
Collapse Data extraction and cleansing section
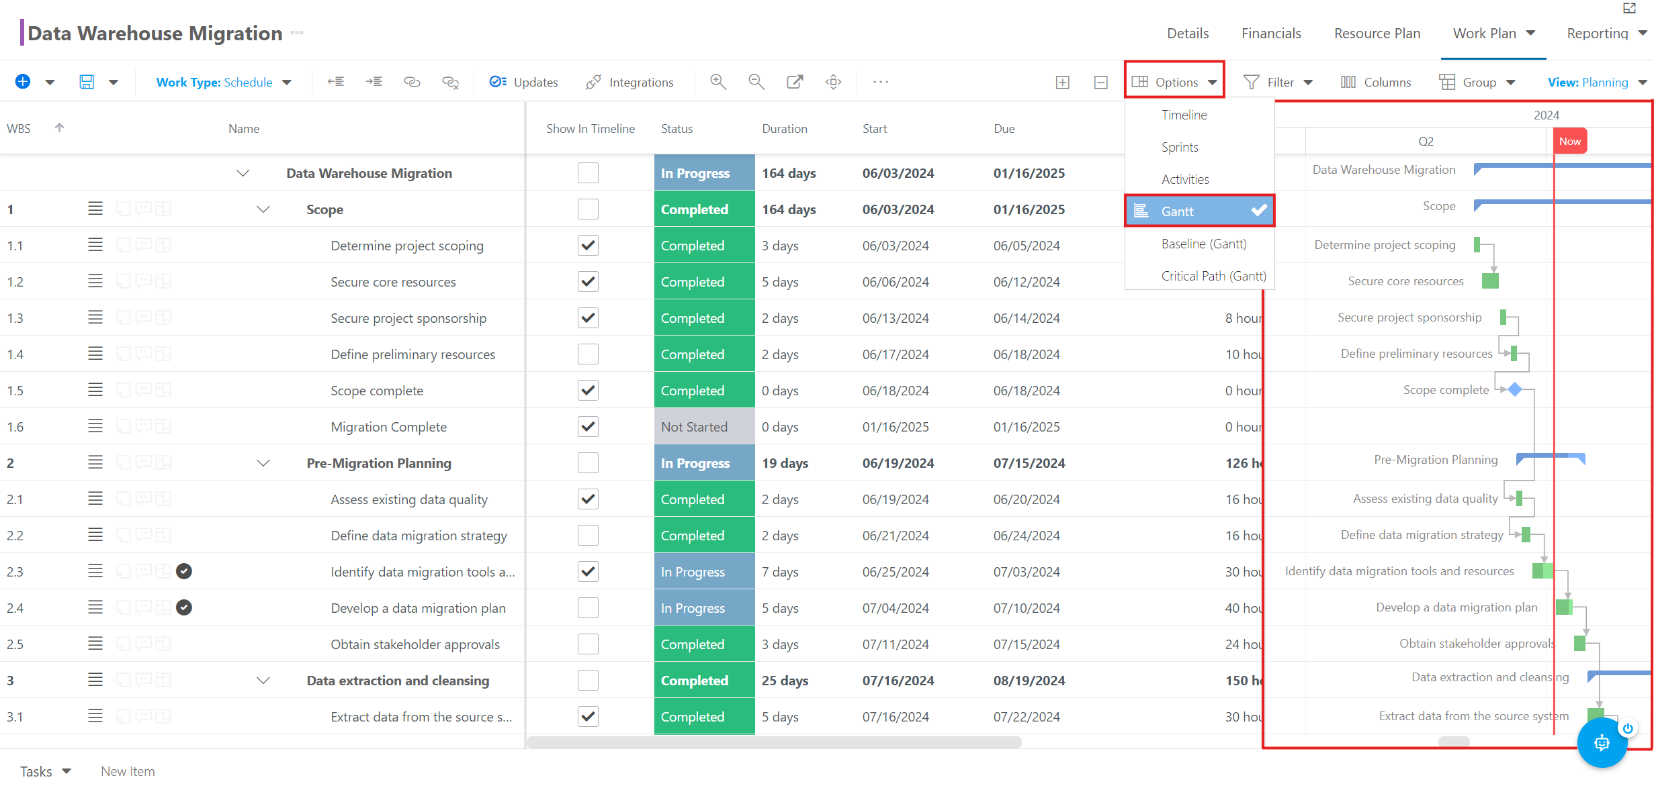tap(263, 681)
